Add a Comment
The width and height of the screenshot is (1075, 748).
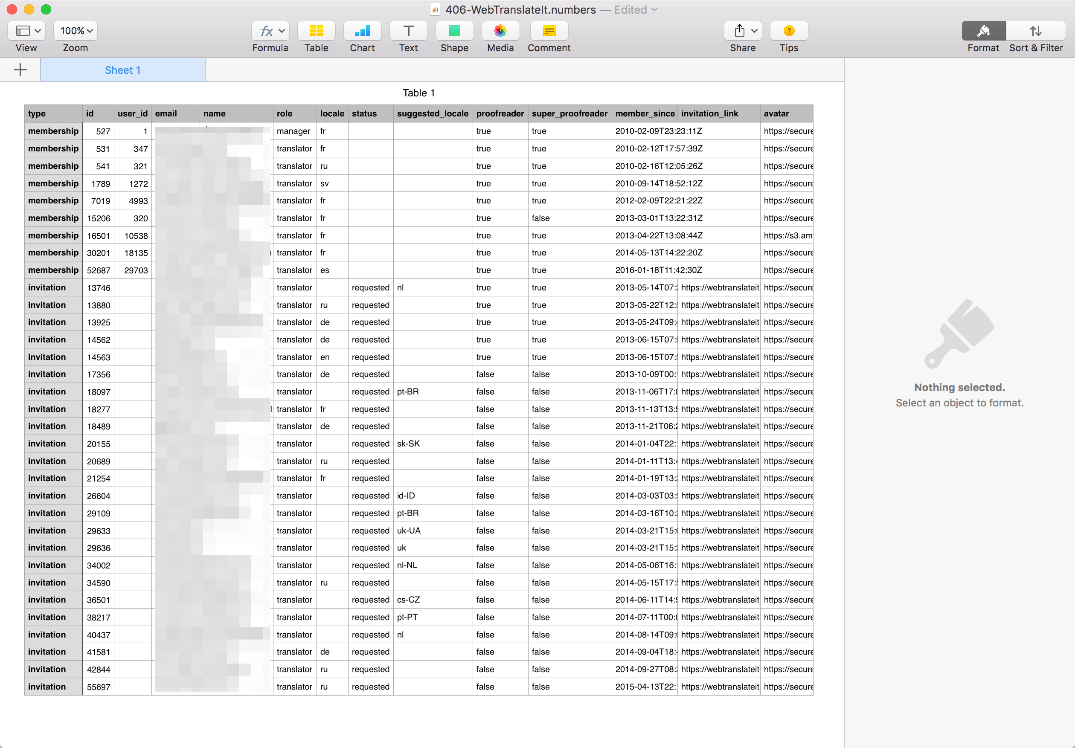point(549,31)
